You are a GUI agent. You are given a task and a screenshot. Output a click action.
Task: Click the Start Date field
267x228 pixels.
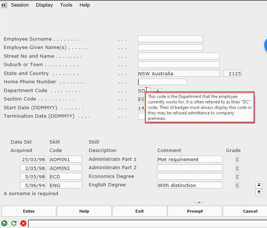(x=141, y=108)
